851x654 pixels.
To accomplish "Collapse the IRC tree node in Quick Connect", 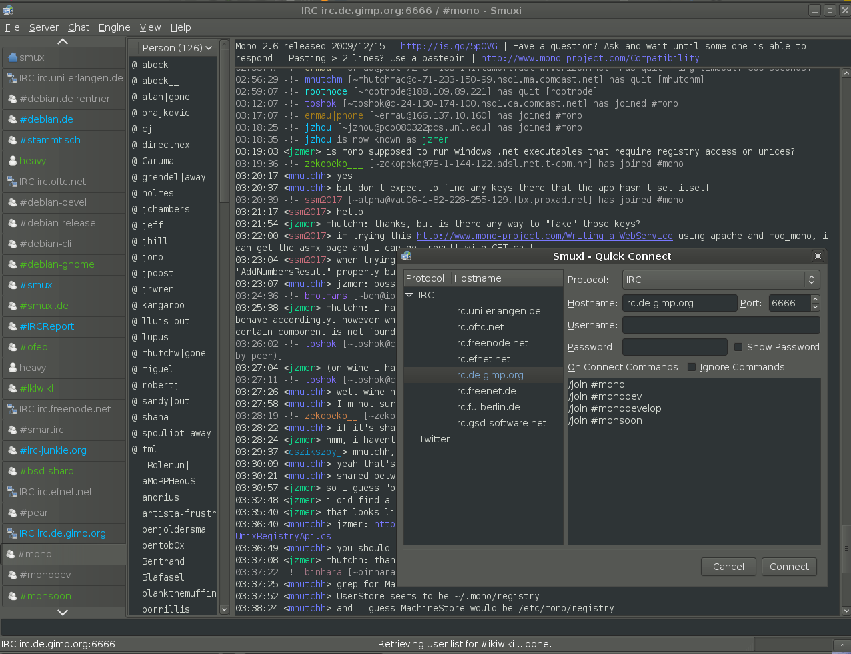I will [410, 295].
